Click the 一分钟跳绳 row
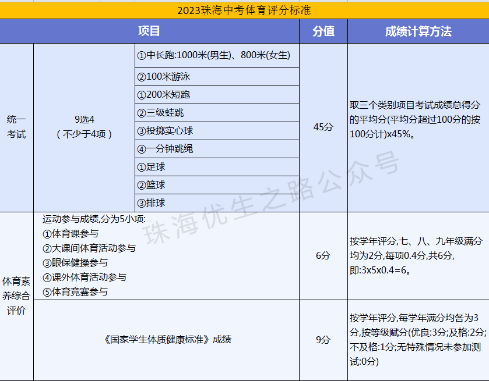The height and width of the screenshot is (381, 489). tap(217, 149)
